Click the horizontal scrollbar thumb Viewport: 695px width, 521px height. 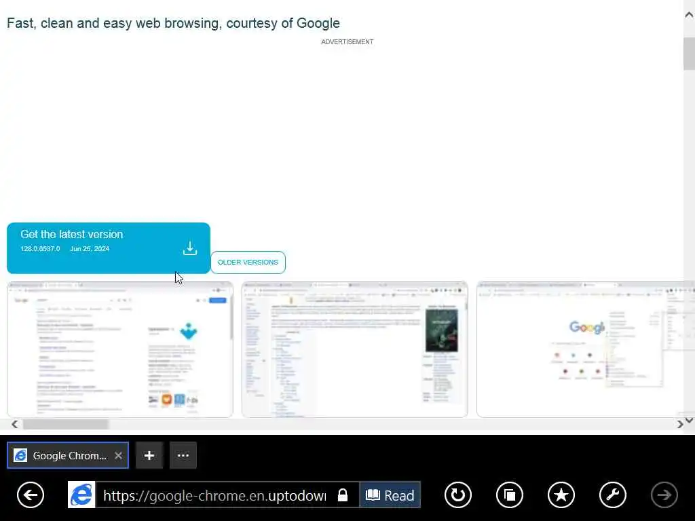(x=66, y=425)
